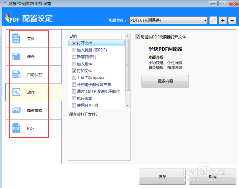Add a new profile with plus button
239x188 pixels.
coord(223,20)
